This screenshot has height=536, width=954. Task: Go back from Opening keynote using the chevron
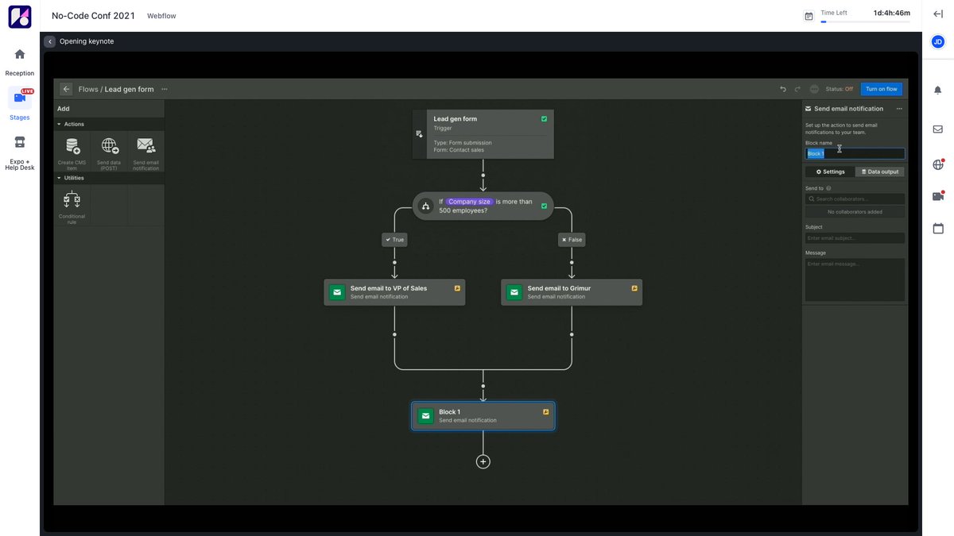49,41
